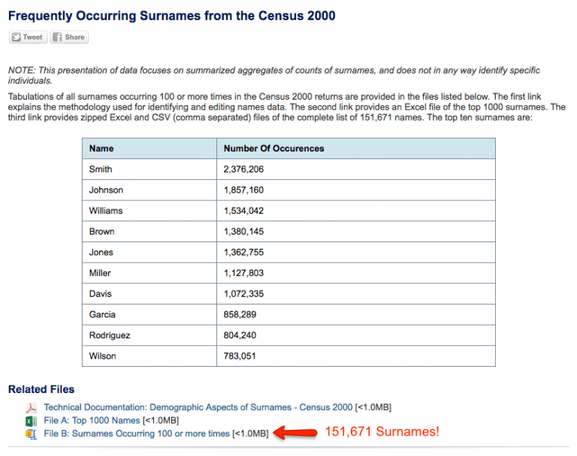Select the Johnson row name cell
This screenshot has width=577, height=456.
[106, 190]
